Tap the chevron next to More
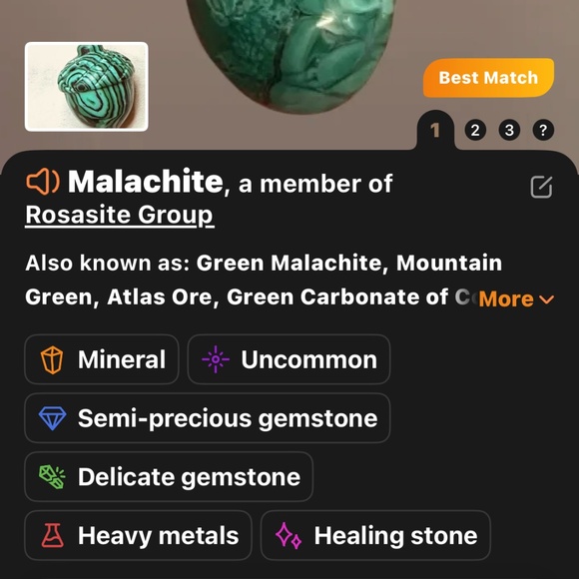The image size is (579, 579). point(546,299)
